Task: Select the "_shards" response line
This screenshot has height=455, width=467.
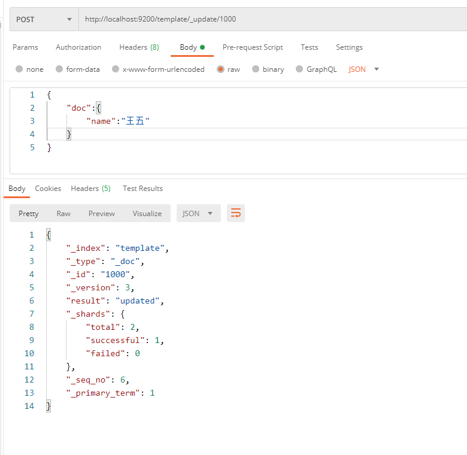Action: (95, 314)
